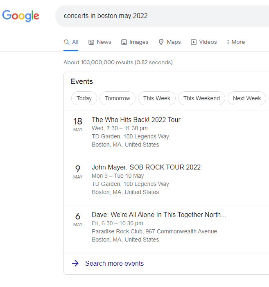
Task: Click the arrow icon beside Search more events
Action: coord(75,263)
